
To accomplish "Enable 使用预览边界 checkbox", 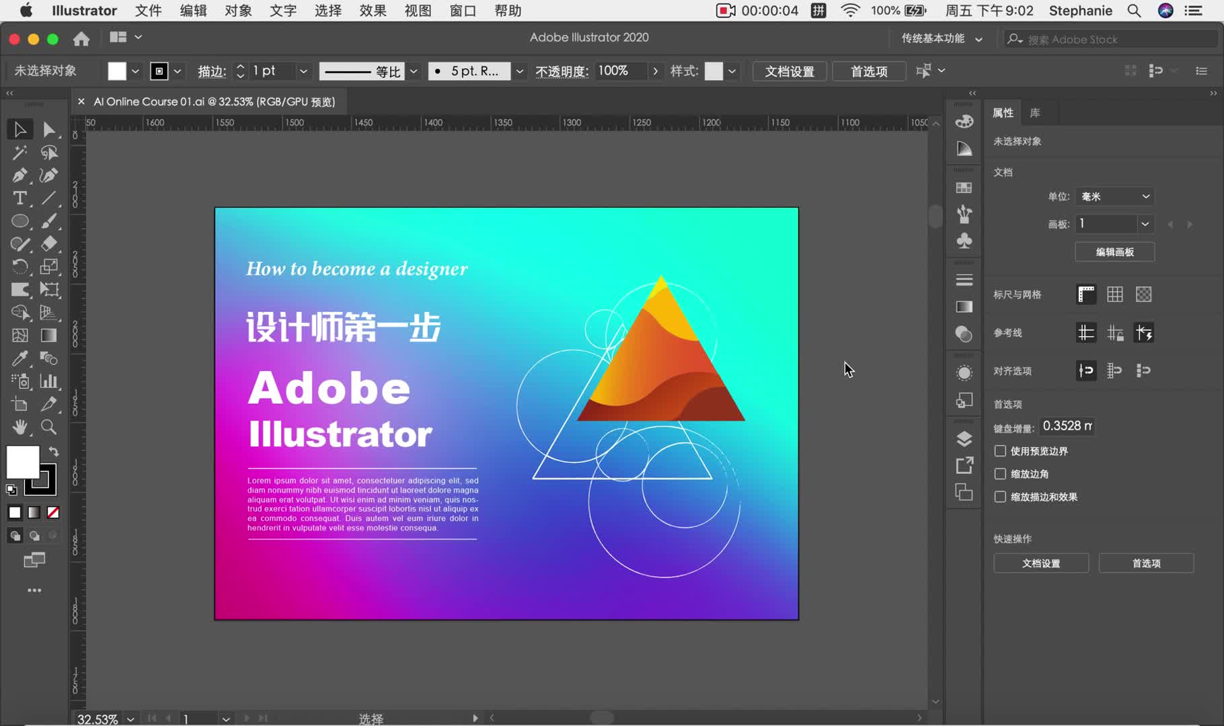I will coord(1000,451).
